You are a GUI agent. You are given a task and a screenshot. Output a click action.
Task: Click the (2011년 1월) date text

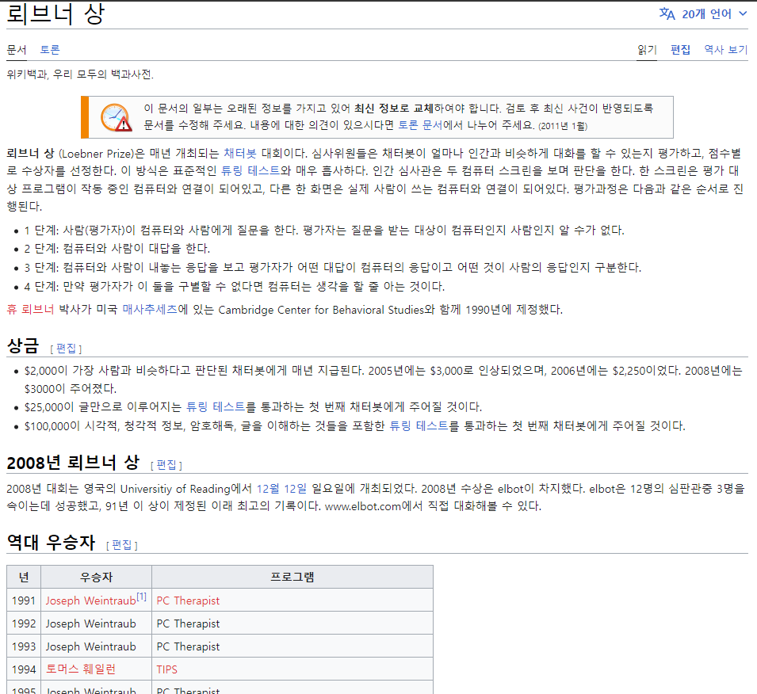[563, 127]
